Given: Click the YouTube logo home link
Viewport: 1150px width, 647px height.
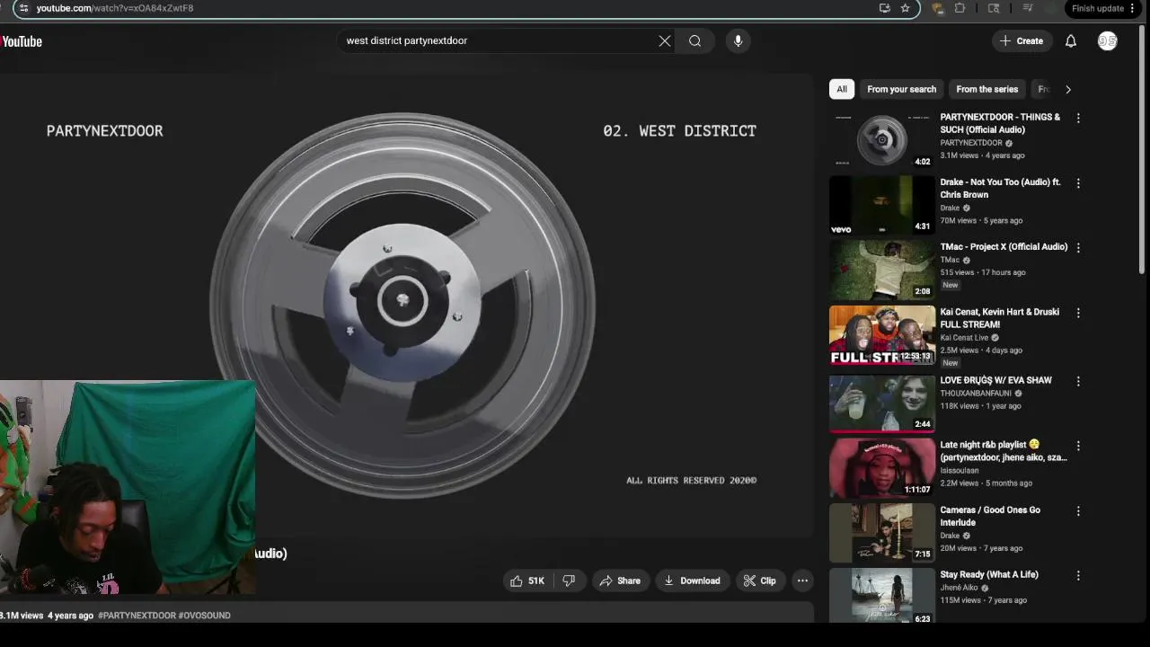Looking at the screenshot, I should click(x=22, y=41).
